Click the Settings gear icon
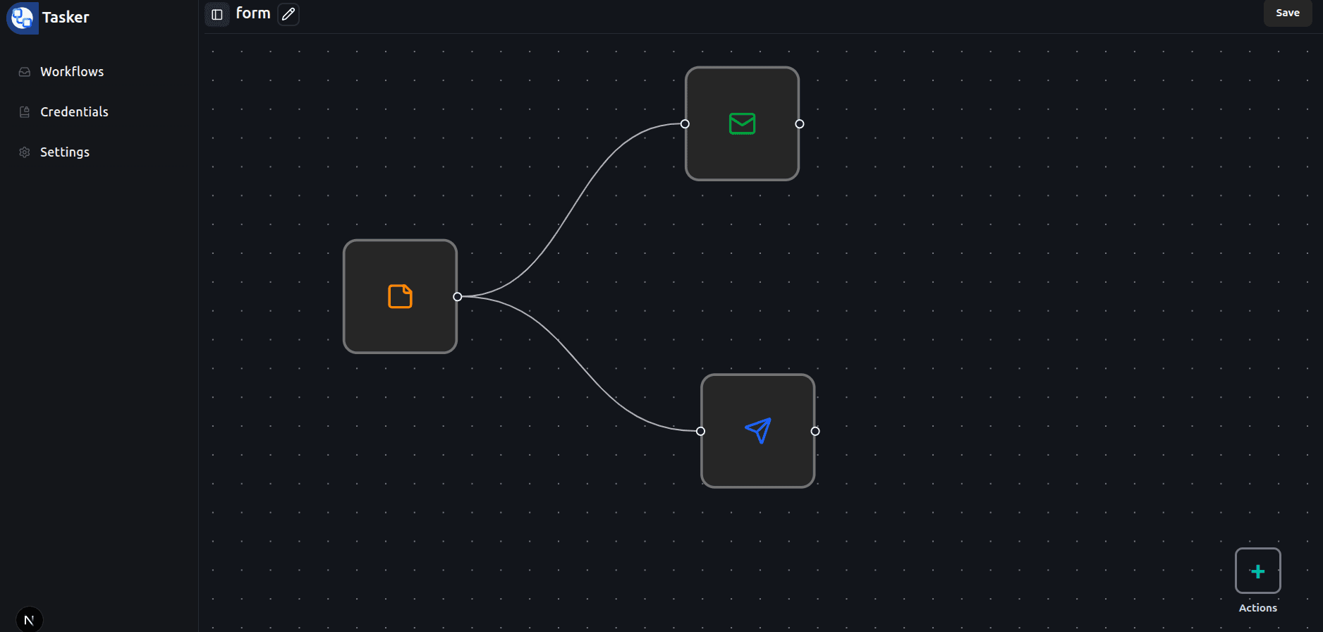The image size is (1323, 632). tap(25, 152)
